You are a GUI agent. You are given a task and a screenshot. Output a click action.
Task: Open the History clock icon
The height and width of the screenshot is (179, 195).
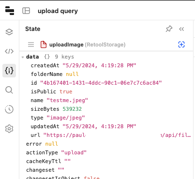pos(9,109)
